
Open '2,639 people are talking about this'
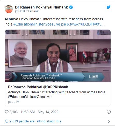point(35,121)
